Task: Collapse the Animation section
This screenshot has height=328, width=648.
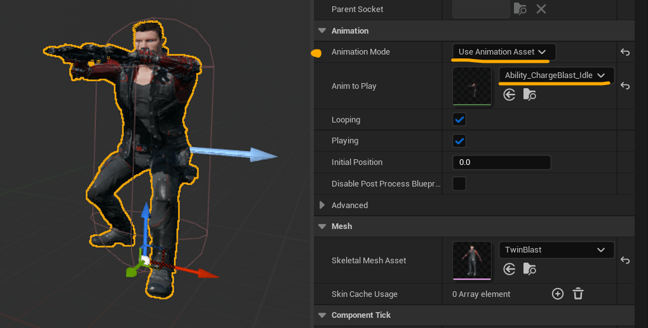Action: [322, 30]
